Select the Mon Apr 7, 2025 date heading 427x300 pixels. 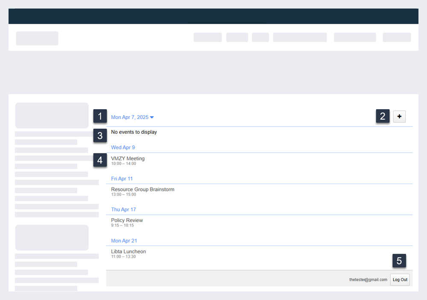pos(129,117)
